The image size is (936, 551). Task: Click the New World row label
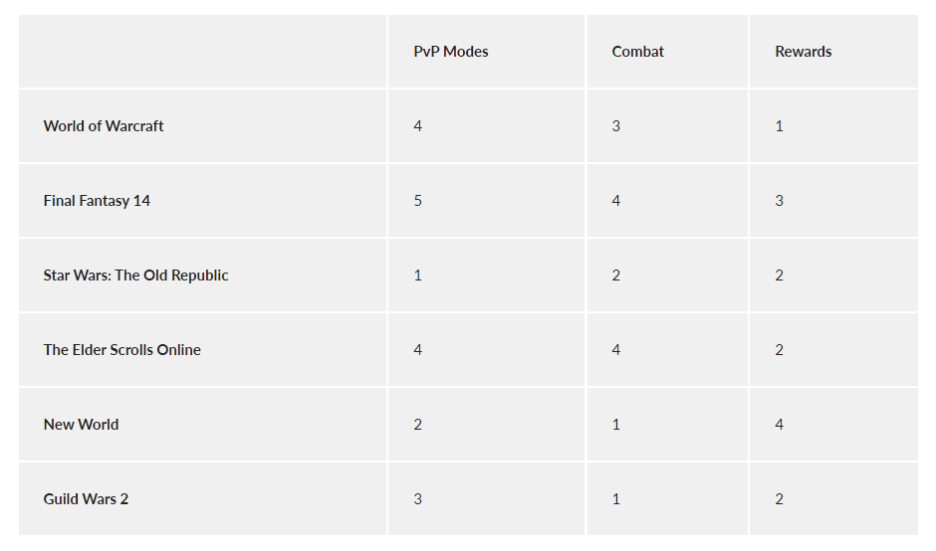(81, 425)
